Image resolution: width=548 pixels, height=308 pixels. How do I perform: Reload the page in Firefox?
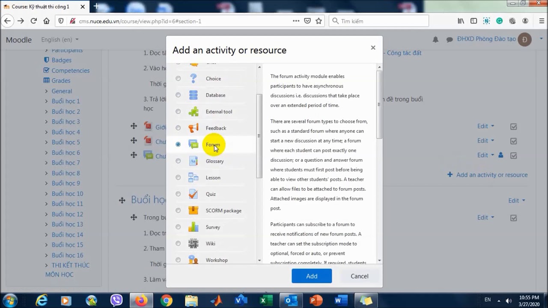(x=33, y=21)
